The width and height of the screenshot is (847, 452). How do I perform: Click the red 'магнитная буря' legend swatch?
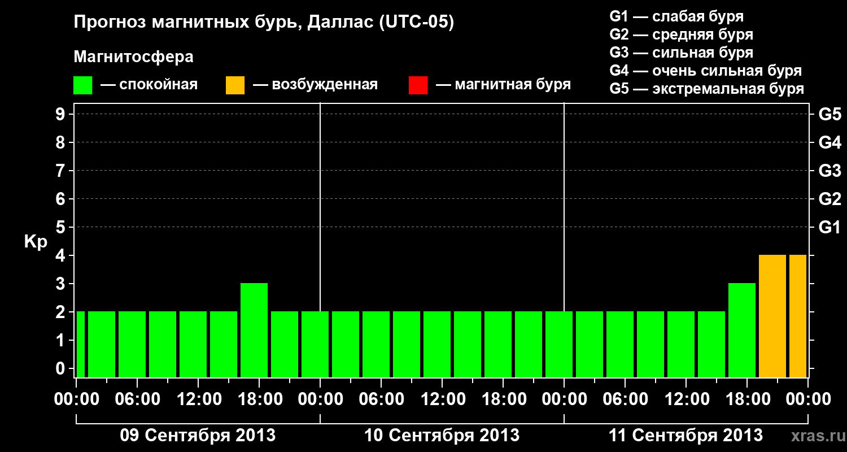[x=418, y=85]
